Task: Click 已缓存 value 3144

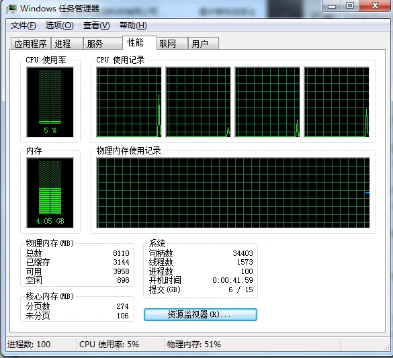Action: [x=121, y=262]
